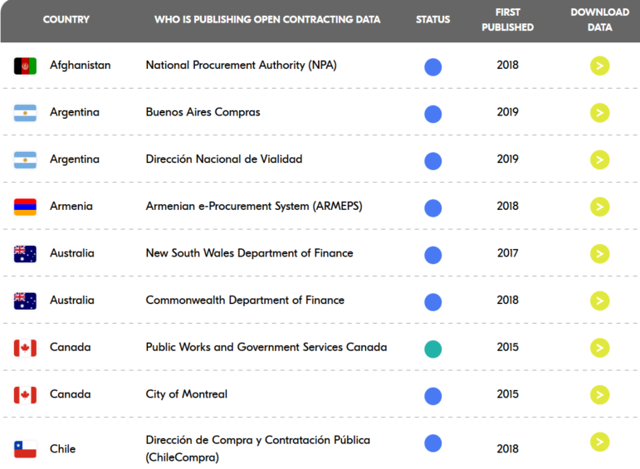The width and height of the screenshot is (640, 469).
Task: Click year 2015 in City of Montreal row
Action: (x=507, y=394)
